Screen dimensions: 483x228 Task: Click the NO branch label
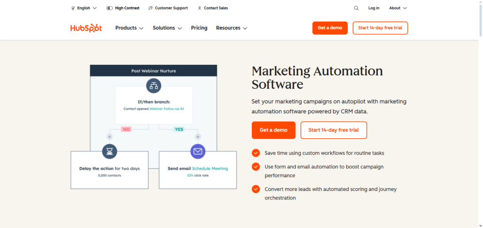click(x=126, y=129)
